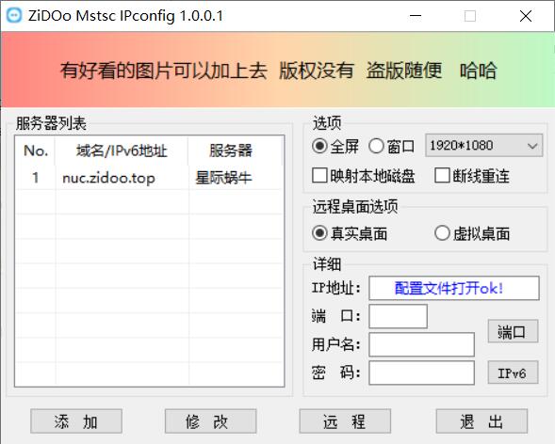Click the 端口 button

point(513,331)
